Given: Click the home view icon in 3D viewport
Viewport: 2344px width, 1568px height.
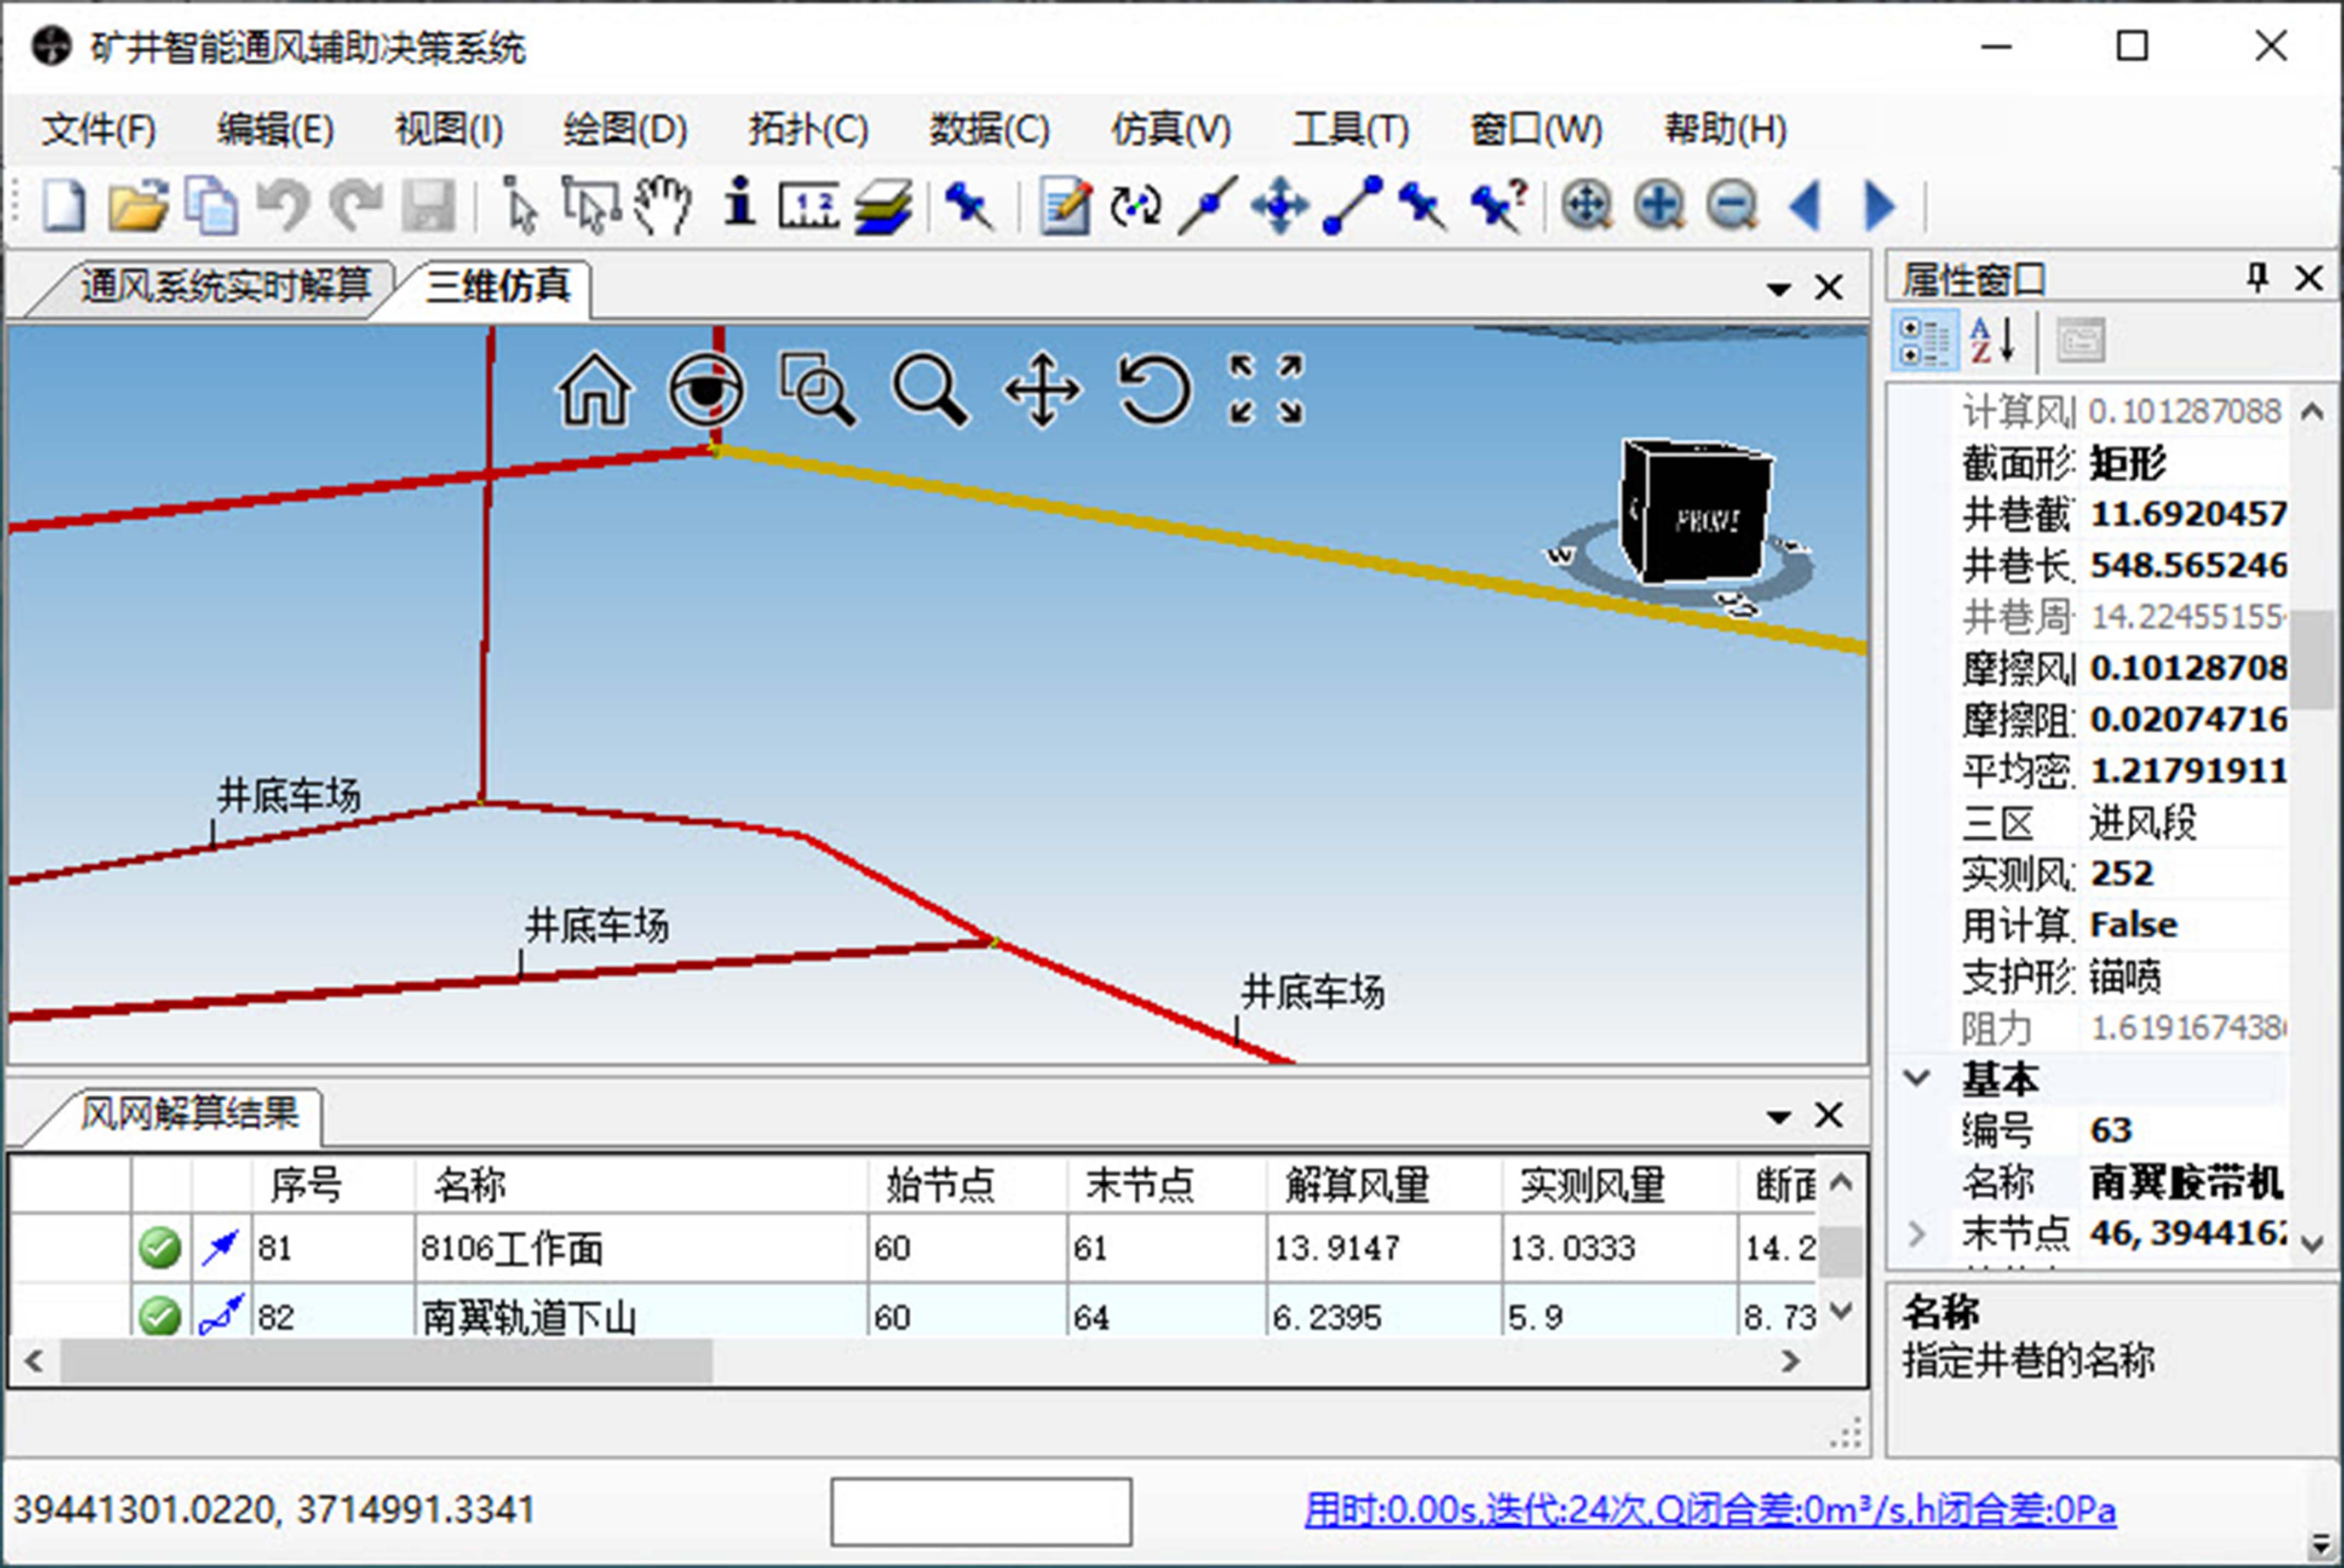Looking at the screenshot, I should pyautogui.click(x=594, y=390).
